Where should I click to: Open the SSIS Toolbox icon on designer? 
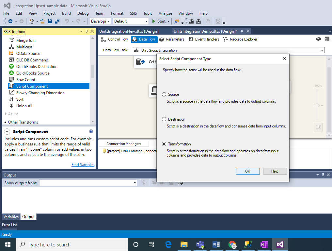(318, 39)
